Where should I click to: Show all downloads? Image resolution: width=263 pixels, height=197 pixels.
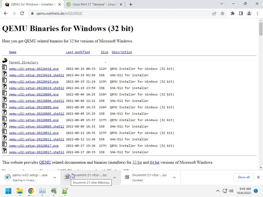tap(243, 177)
